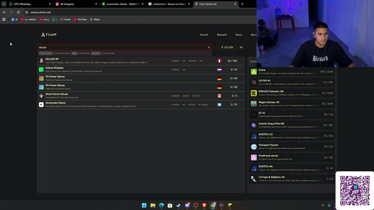Open the Forum navigation link
374x210 pixels.
204,35
